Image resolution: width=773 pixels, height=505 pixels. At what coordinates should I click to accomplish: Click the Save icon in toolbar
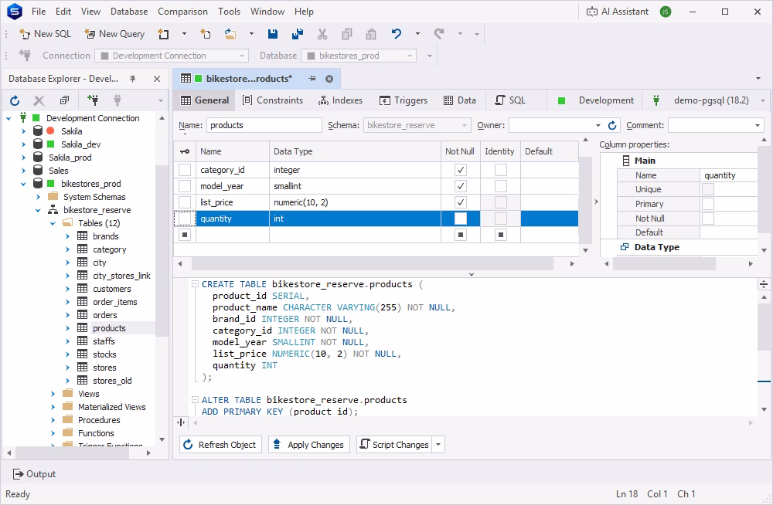tap(273, 34)
